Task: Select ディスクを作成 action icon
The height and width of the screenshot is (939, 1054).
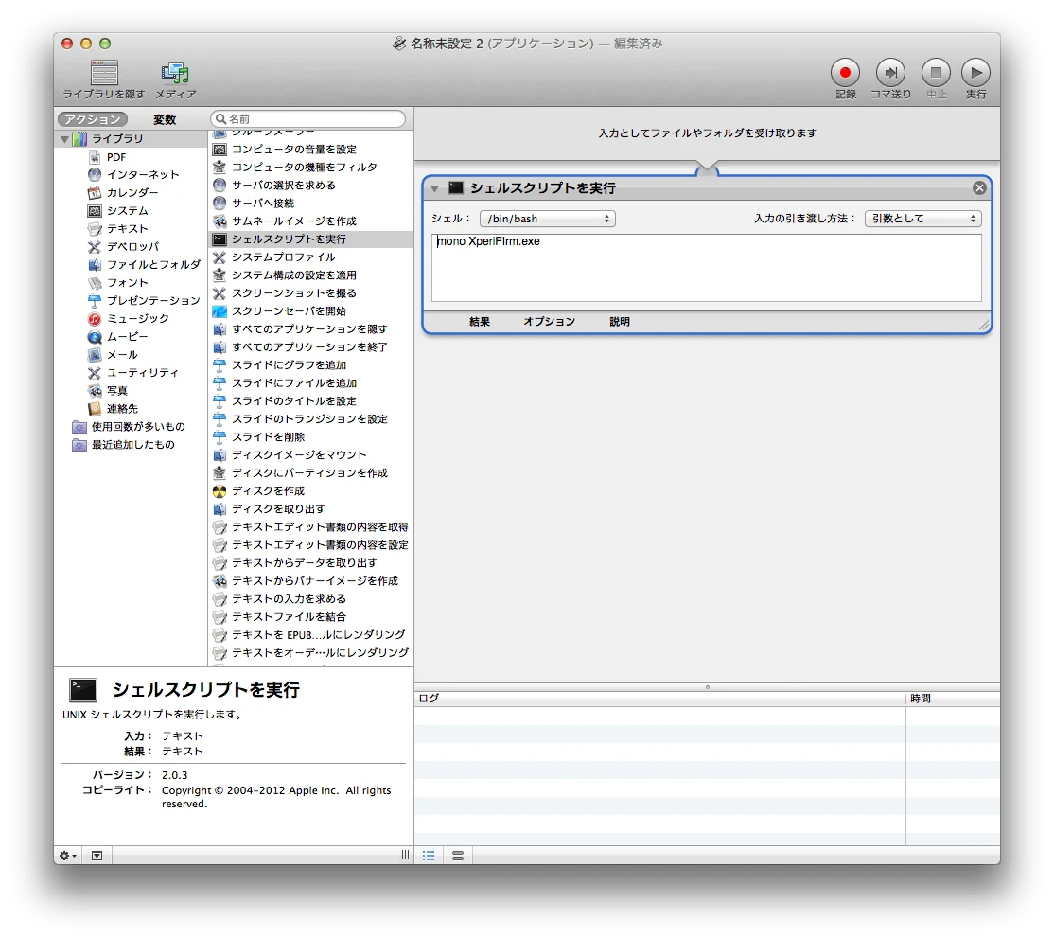Action: [220, 491]
